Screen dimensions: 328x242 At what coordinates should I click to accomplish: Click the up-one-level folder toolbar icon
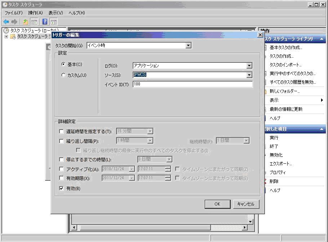tap(26, 22)
